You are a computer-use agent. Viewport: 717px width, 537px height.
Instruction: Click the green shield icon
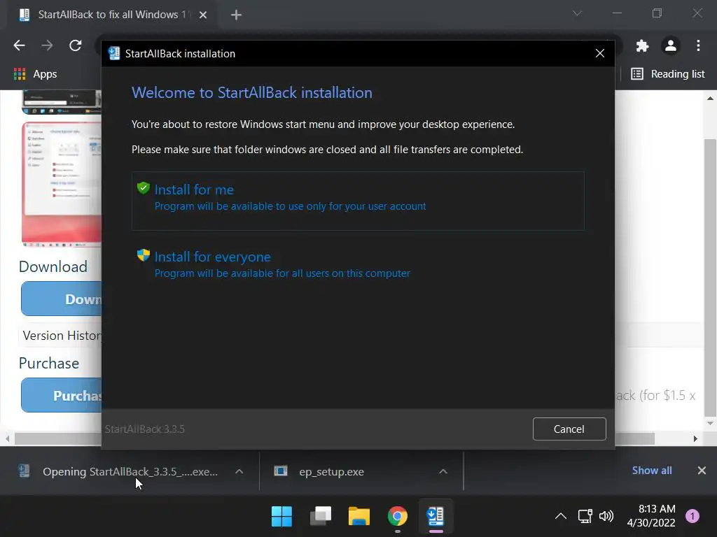(143, 187)
